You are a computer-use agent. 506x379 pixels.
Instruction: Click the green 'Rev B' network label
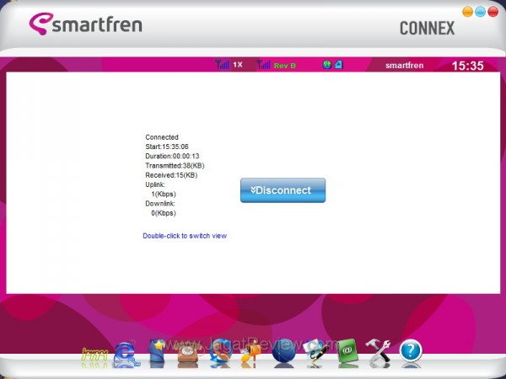285,66
